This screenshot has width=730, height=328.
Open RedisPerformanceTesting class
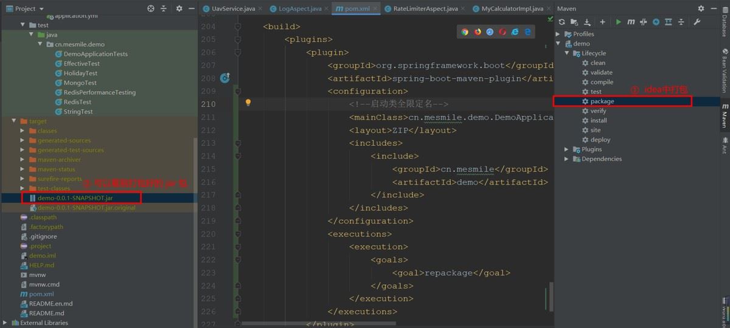99,92
